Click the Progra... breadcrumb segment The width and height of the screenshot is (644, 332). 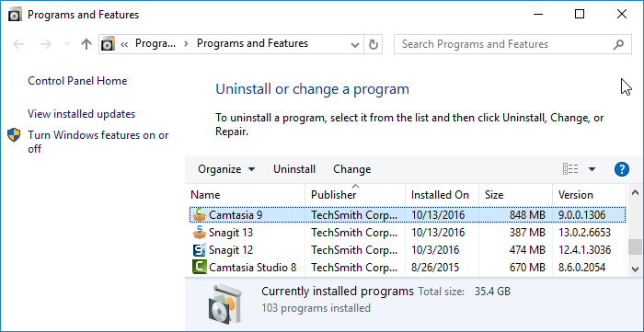point(155,43)
